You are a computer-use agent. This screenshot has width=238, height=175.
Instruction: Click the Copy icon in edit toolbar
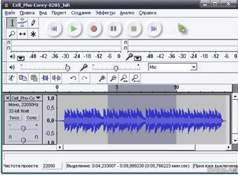(23, 78)
